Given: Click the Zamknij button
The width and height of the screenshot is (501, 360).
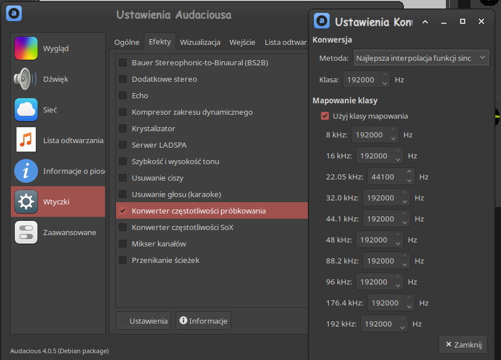Looking at the screenshot, I should tap(463, 344).
